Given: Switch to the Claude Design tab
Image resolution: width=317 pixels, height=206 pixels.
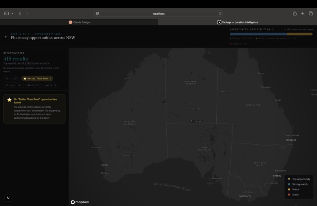Looking at the screenshot, I should [79, 22].
